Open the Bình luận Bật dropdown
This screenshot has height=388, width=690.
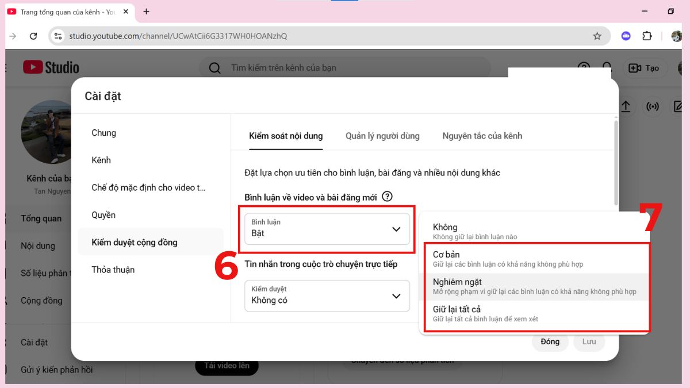tap(327, 228)
